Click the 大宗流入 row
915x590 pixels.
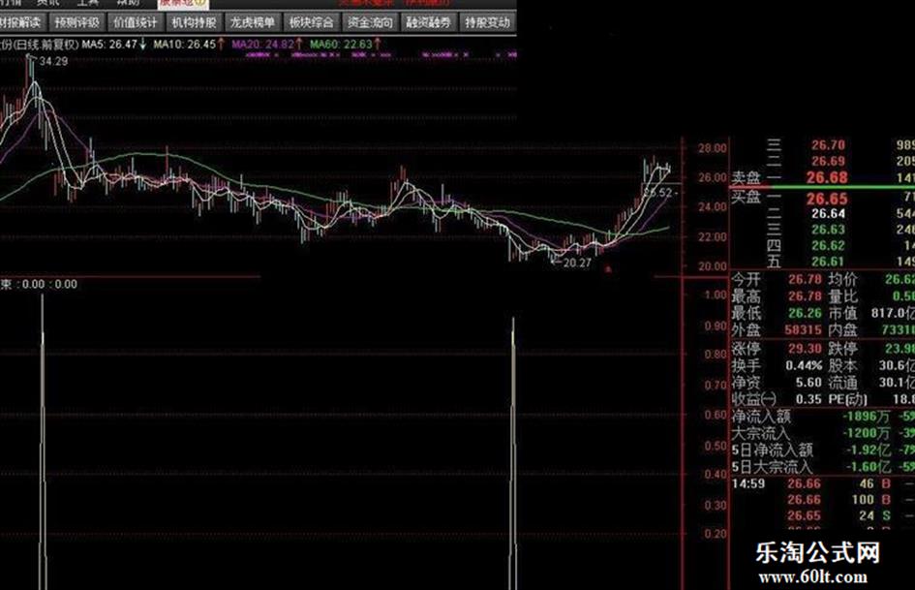coord(823,433)
